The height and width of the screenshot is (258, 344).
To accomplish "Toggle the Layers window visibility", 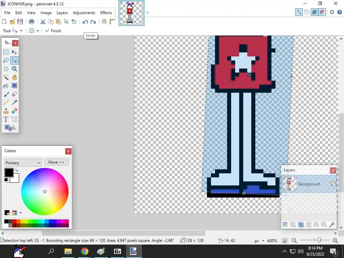I will click(x=314, y=12).
